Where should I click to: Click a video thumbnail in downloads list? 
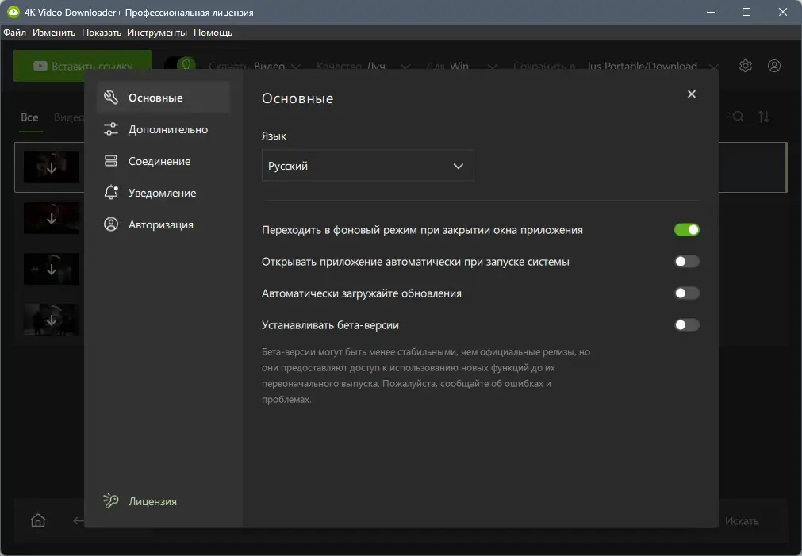click(51, 167)
